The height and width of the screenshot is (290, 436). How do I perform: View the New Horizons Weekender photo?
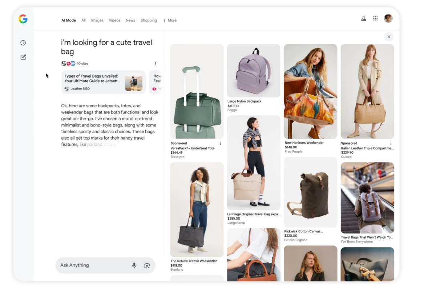click(x=310, y=91)
